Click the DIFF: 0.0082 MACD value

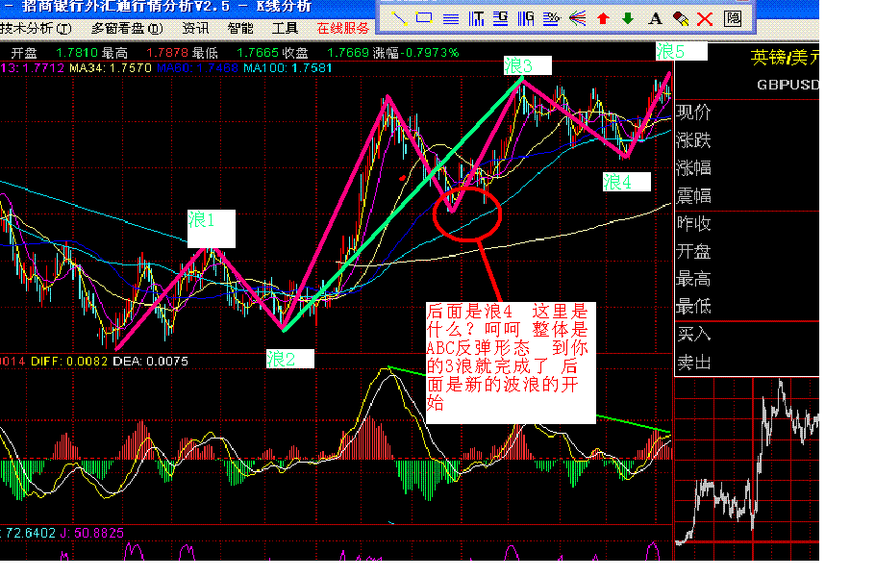tap(69, 361)
